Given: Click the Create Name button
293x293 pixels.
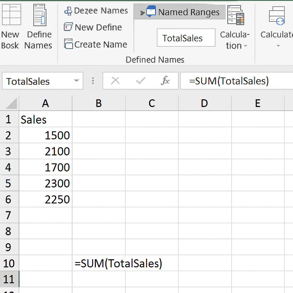Looking at the screenshot, I should tap(96, 44).
